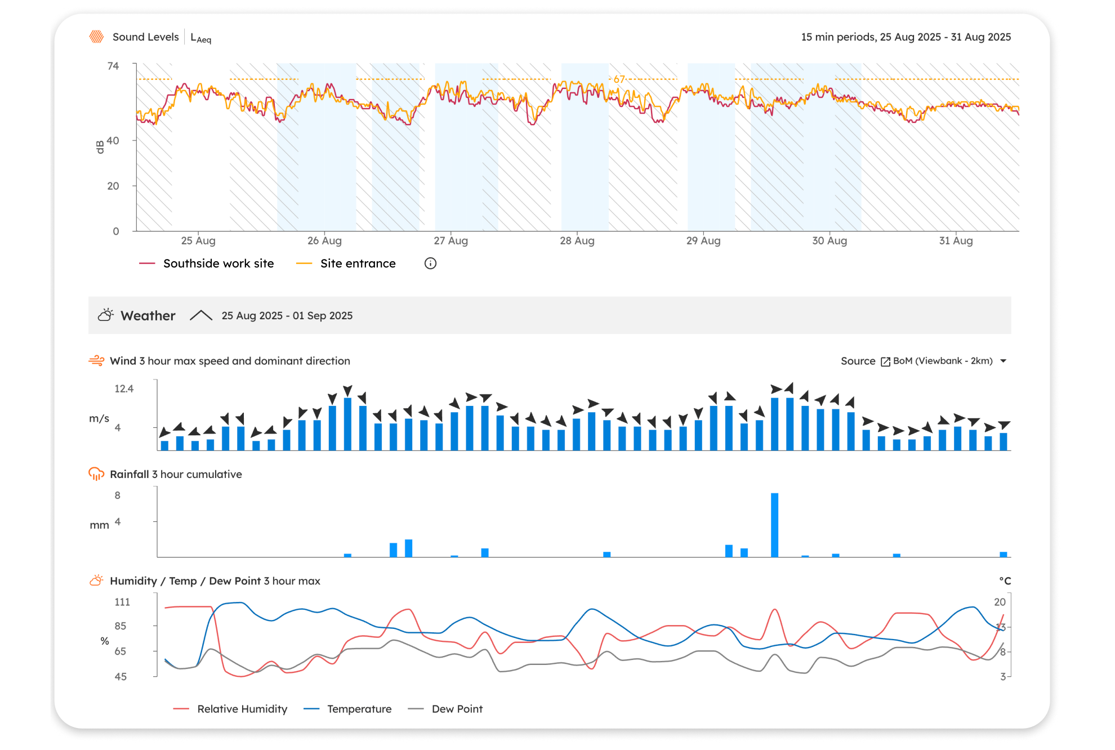This screenshot has height=750, width=1115.
Task: Toggle the Temperature legend line
Action: coord(348,709)
